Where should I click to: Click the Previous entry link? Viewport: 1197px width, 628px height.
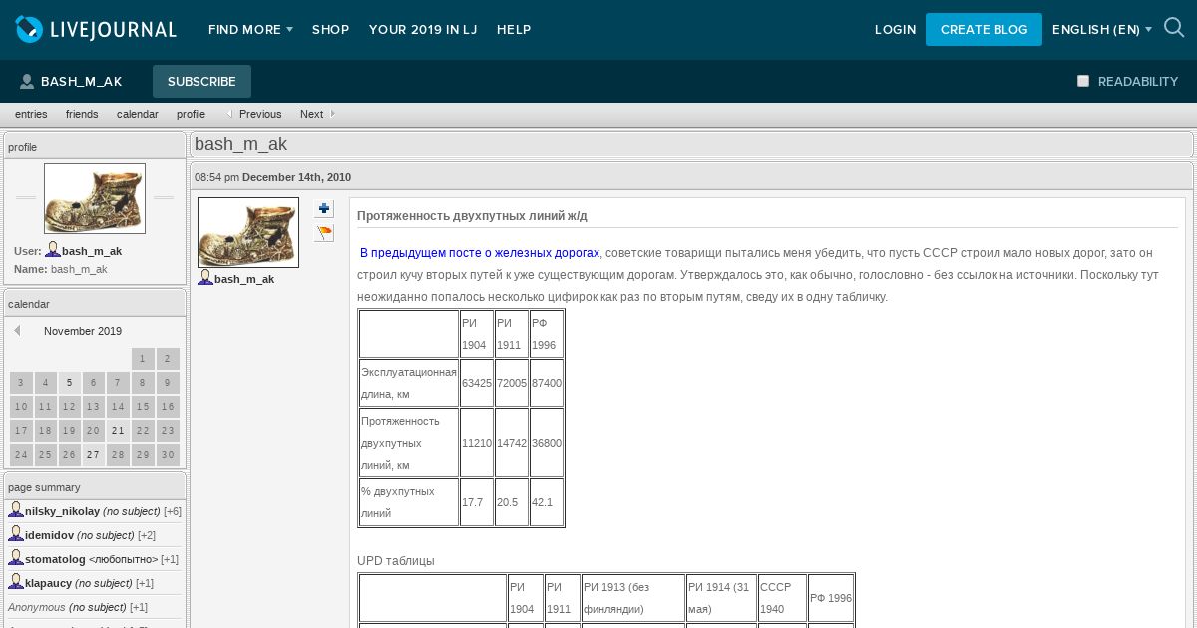(260, 114)
